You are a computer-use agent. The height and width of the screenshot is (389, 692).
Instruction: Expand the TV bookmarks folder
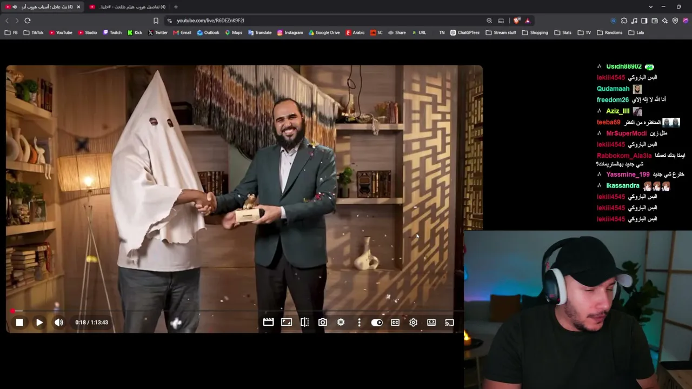tap(584, 32)
